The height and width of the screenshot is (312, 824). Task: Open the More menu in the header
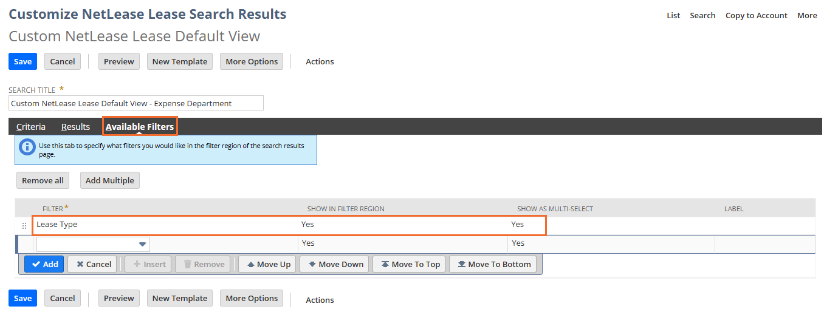tap(807, 16)
